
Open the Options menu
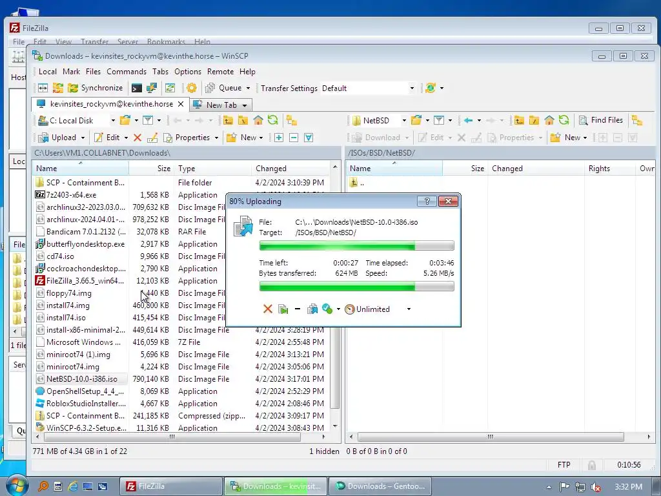[188, 72]
